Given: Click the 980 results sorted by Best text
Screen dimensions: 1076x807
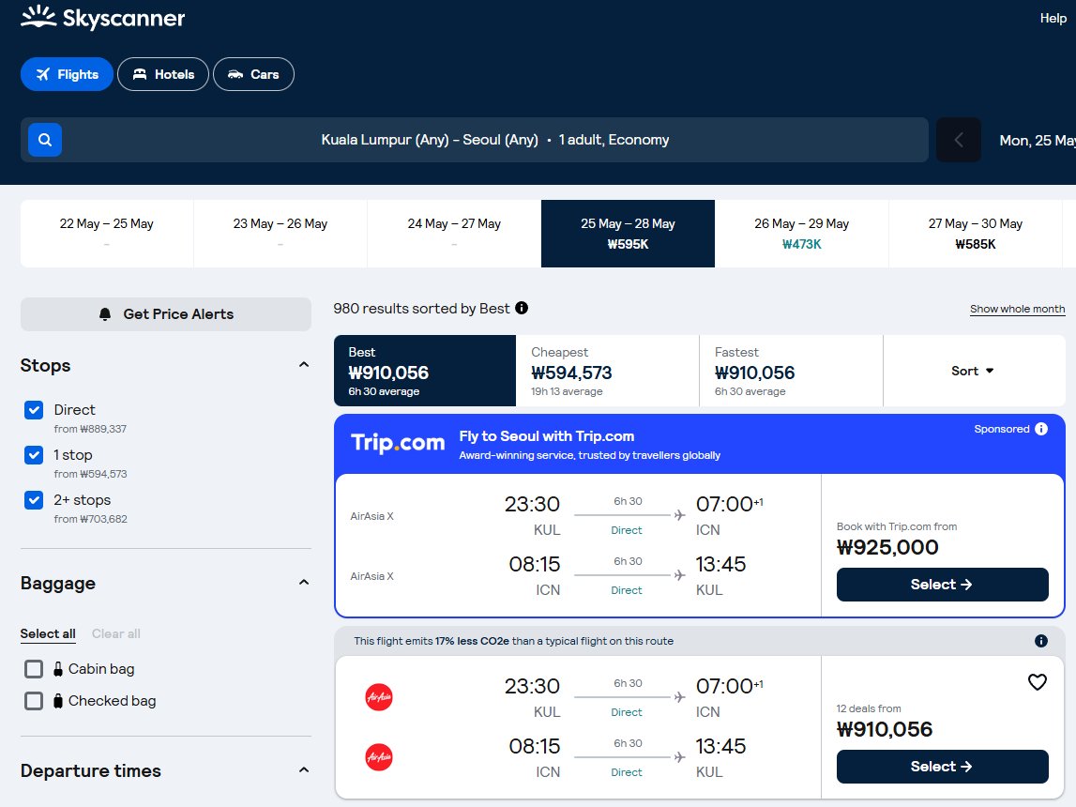Looking at the screenshot, I should point(421,308).
